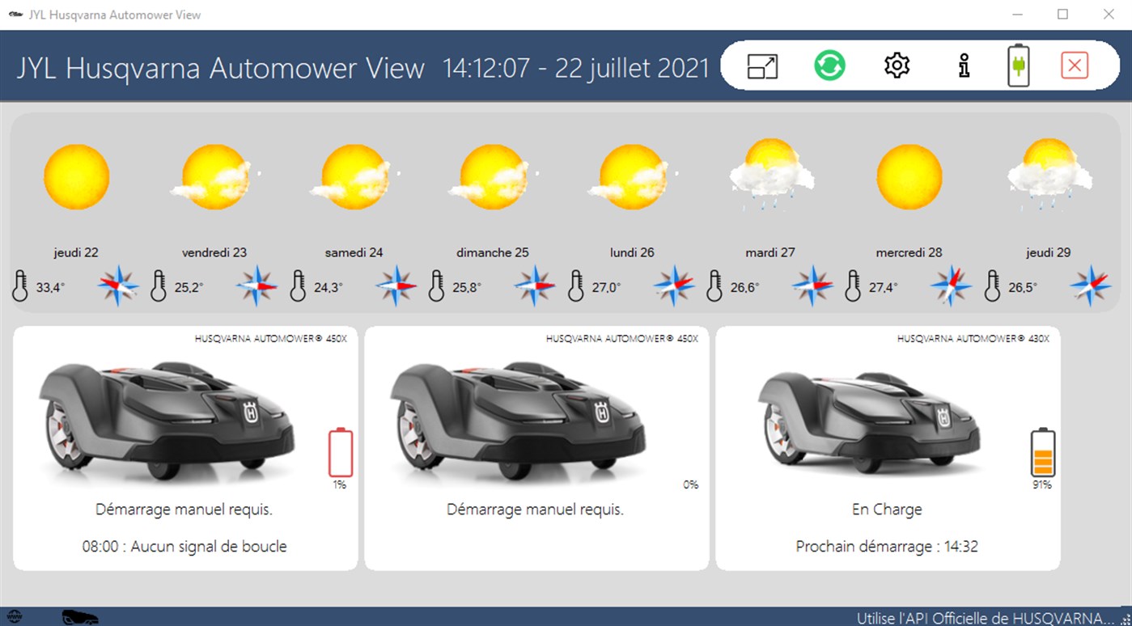Minimize the window from the title bar
The height and width of the screenshot is (626, 1132).
click(1017, 15)
